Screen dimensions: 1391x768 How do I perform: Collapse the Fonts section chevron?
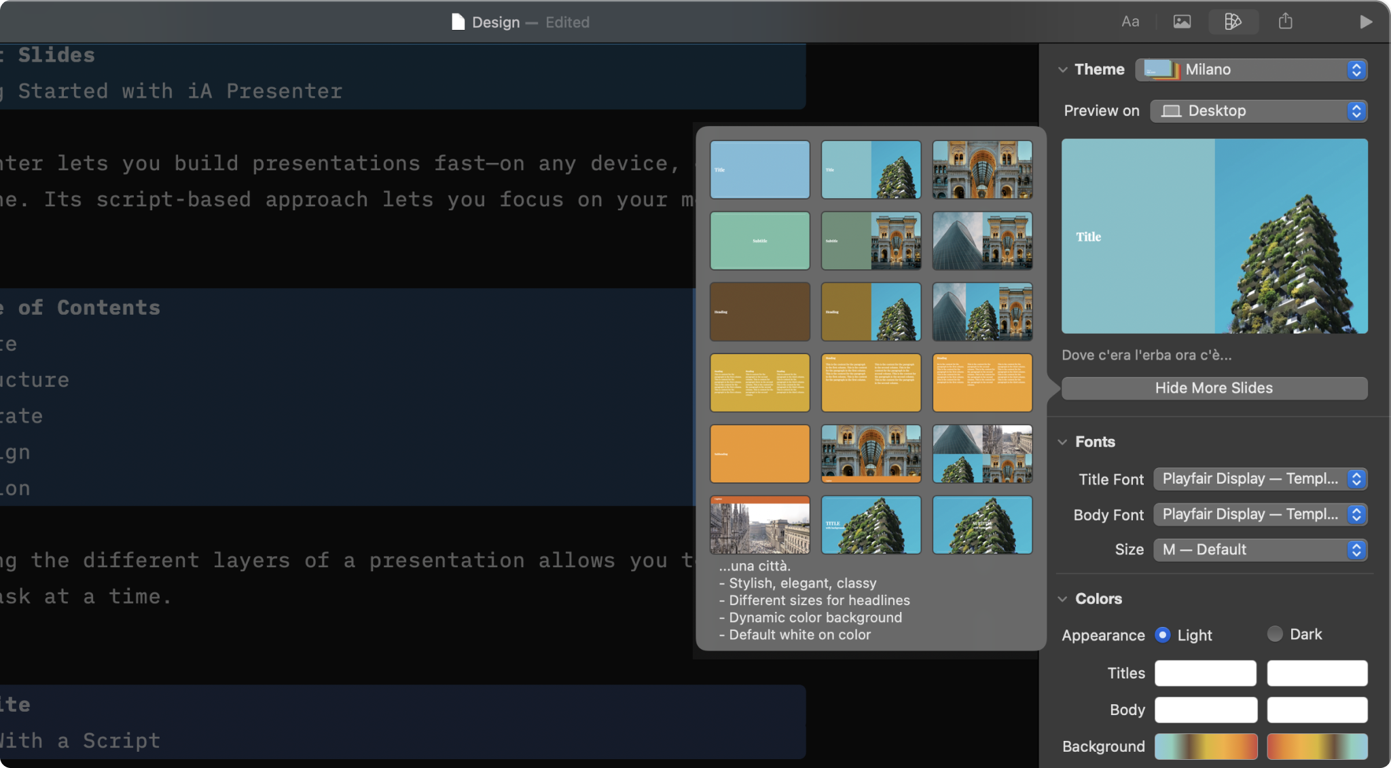pos(1063,442)
